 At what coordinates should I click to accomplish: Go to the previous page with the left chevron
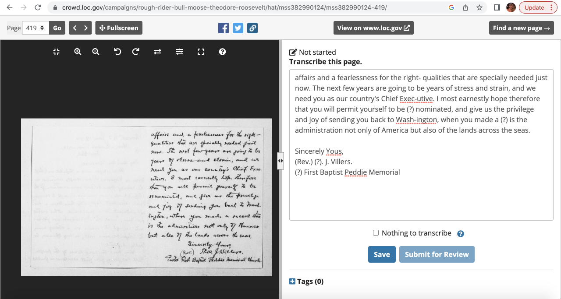click(x=75, y=28)
